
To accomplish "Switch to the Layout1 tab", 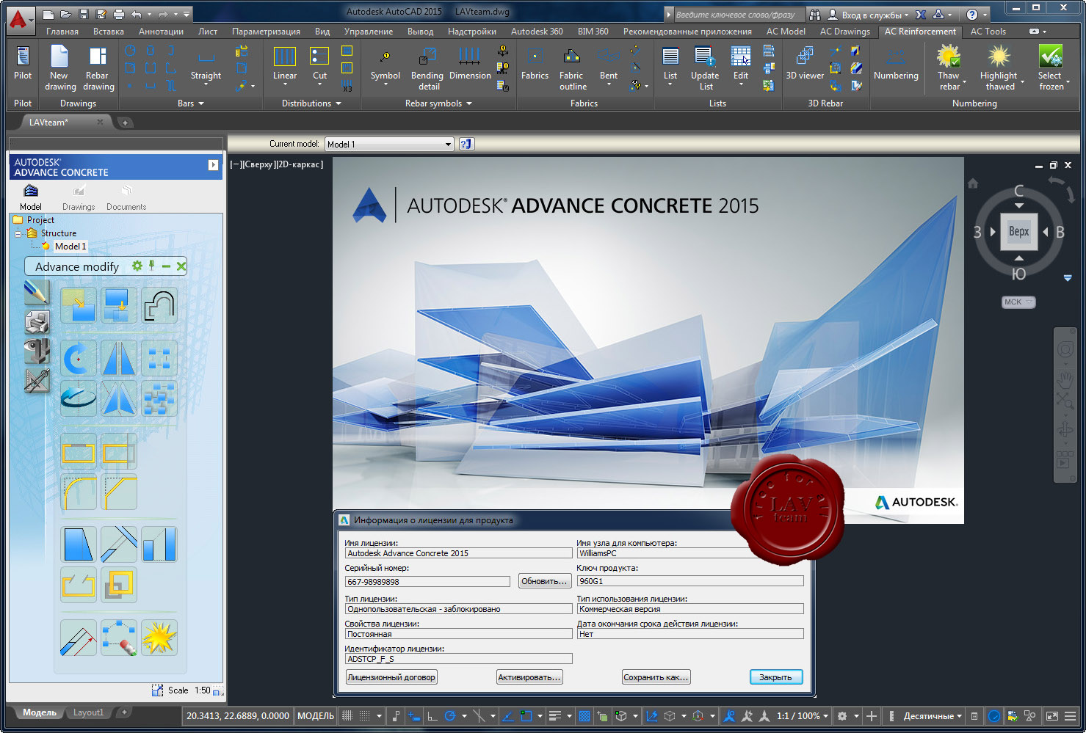I will 89,712.
